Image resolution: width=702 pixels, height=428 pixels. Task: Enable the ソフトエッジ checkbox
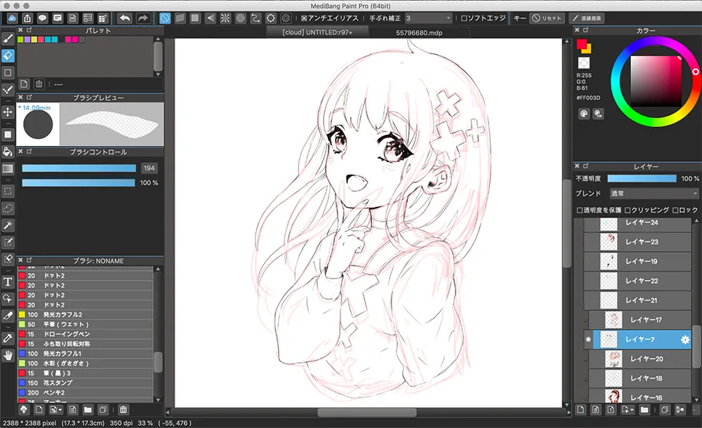[464, 18]
